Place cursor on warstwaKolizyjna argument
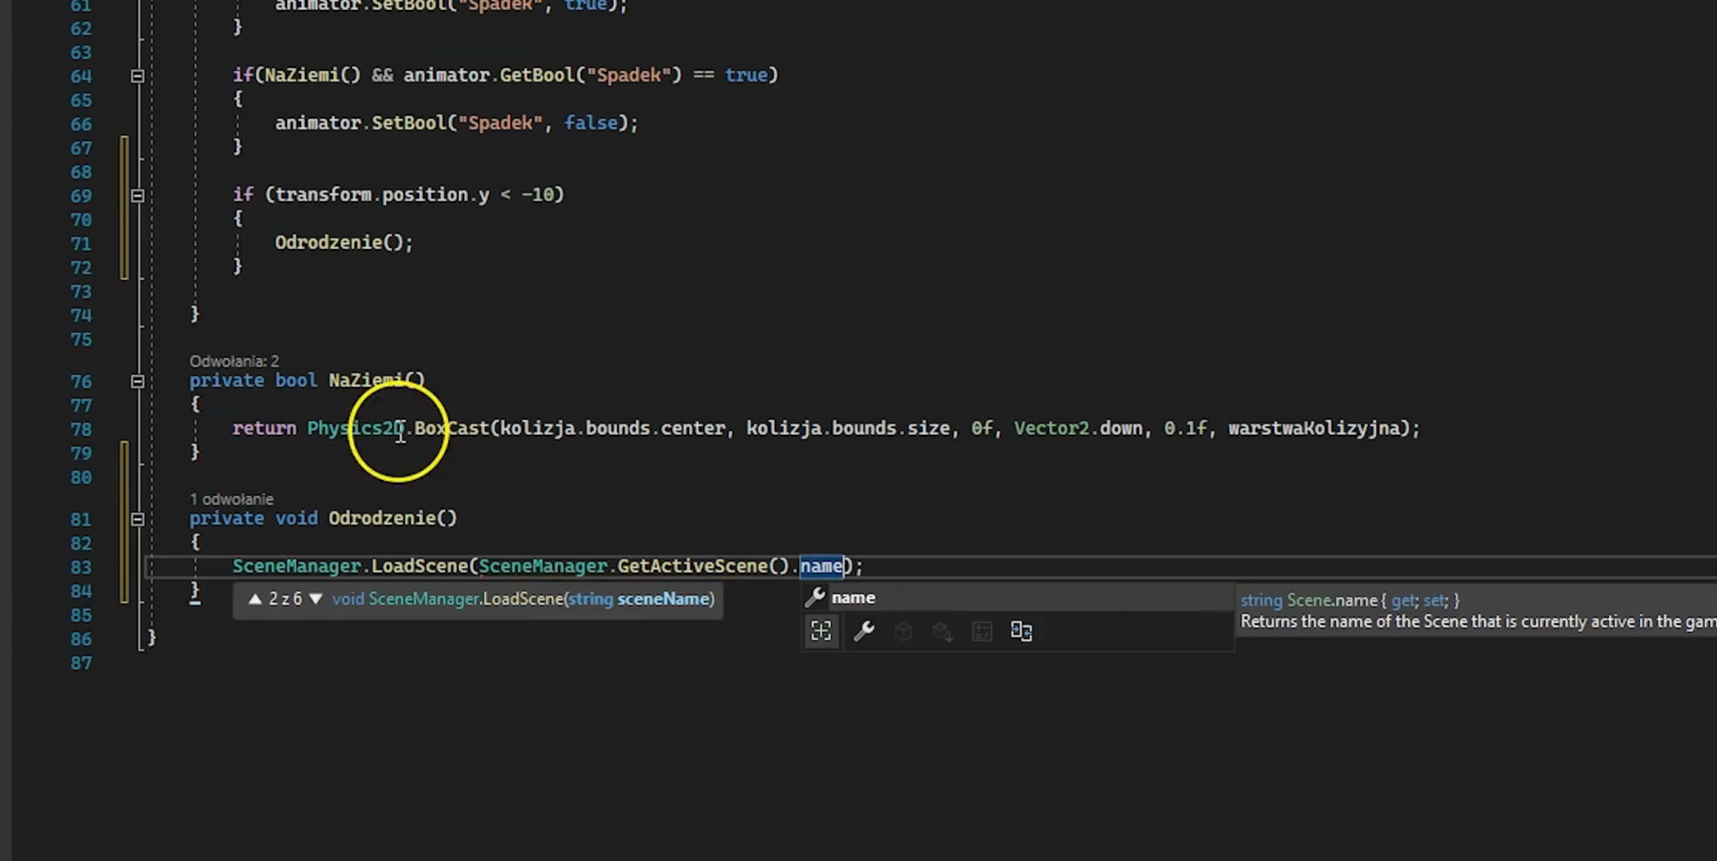This screenshot has height=861, width=1717. pyautogui.click(x=1313, y=429)
